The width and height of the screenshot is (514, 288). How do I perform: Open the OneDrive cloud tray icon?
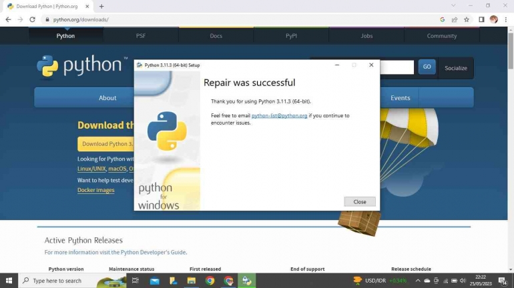pos(427,281)
